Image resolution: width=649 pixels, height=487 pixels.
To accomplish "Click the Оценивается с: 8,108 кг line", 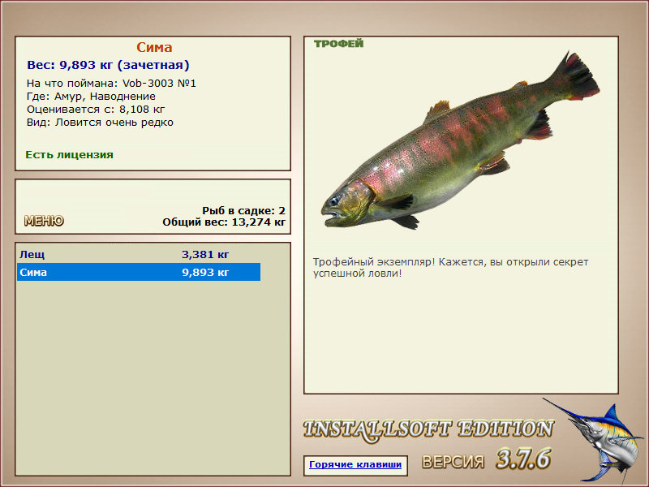I will click(96, 110).
